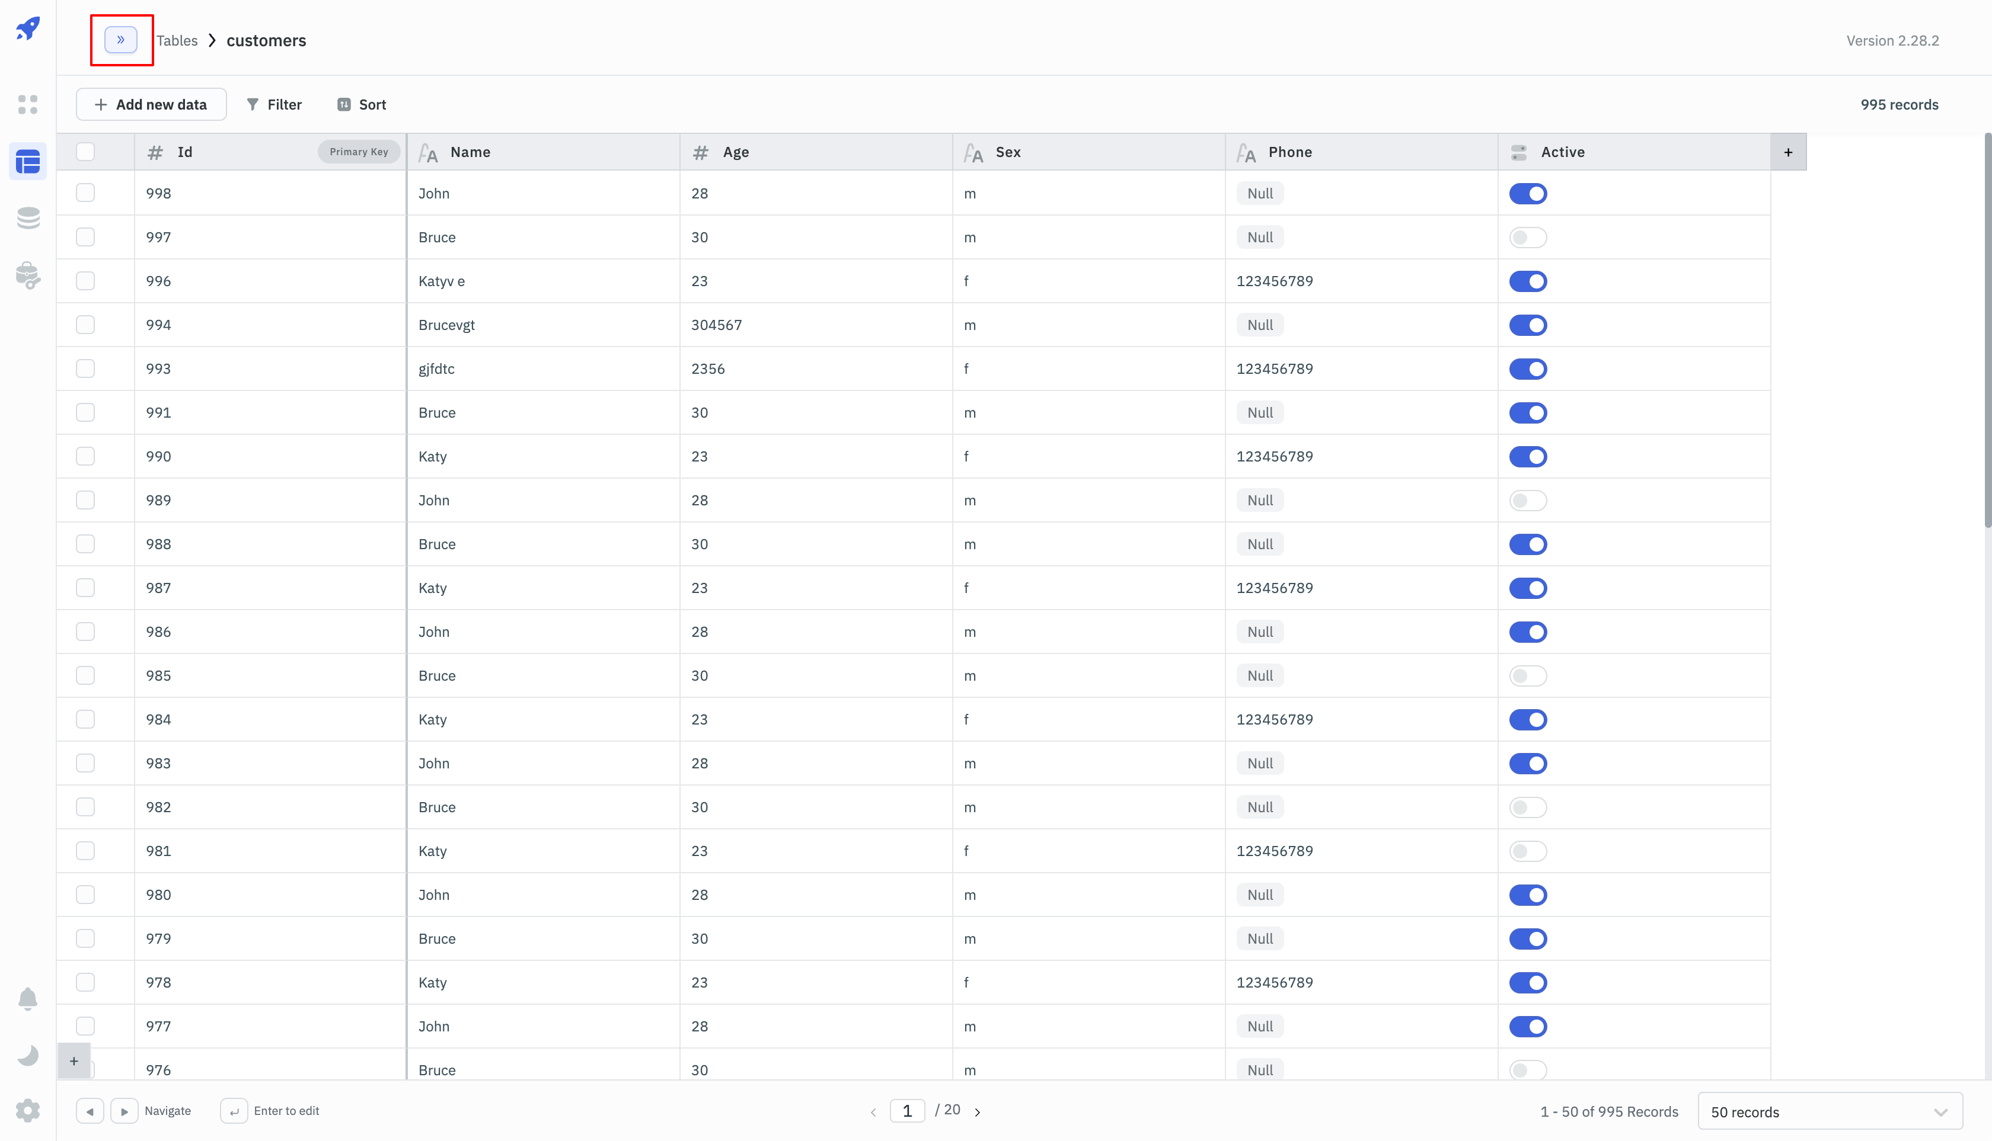Open the Sort menu

[x=362, y=104]
